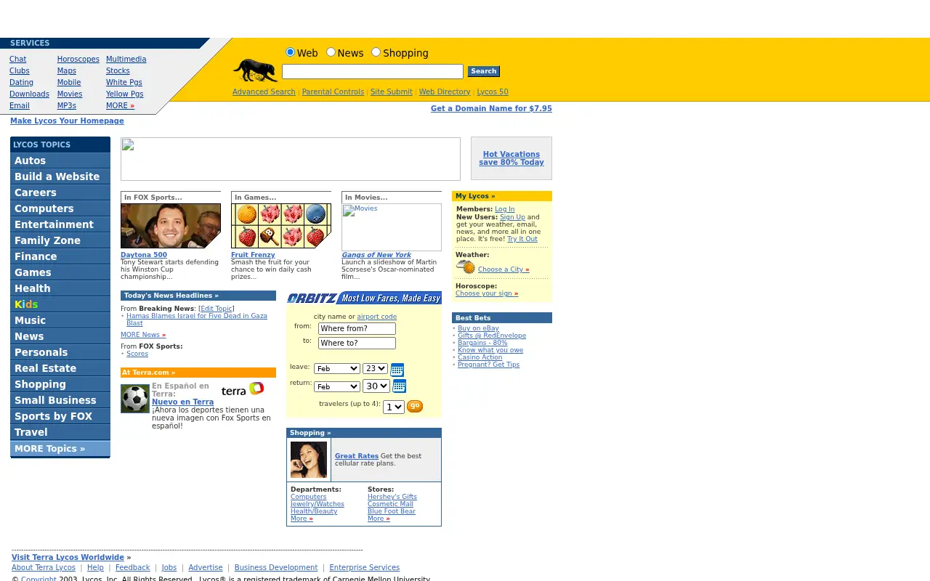Open the Fruit Frenzy game thumbnail
This screenshot has height=581, width=930.
(281, 226)
